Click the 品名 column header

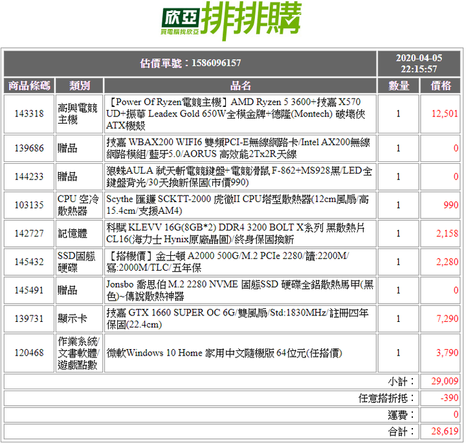(x=240, y=85)
